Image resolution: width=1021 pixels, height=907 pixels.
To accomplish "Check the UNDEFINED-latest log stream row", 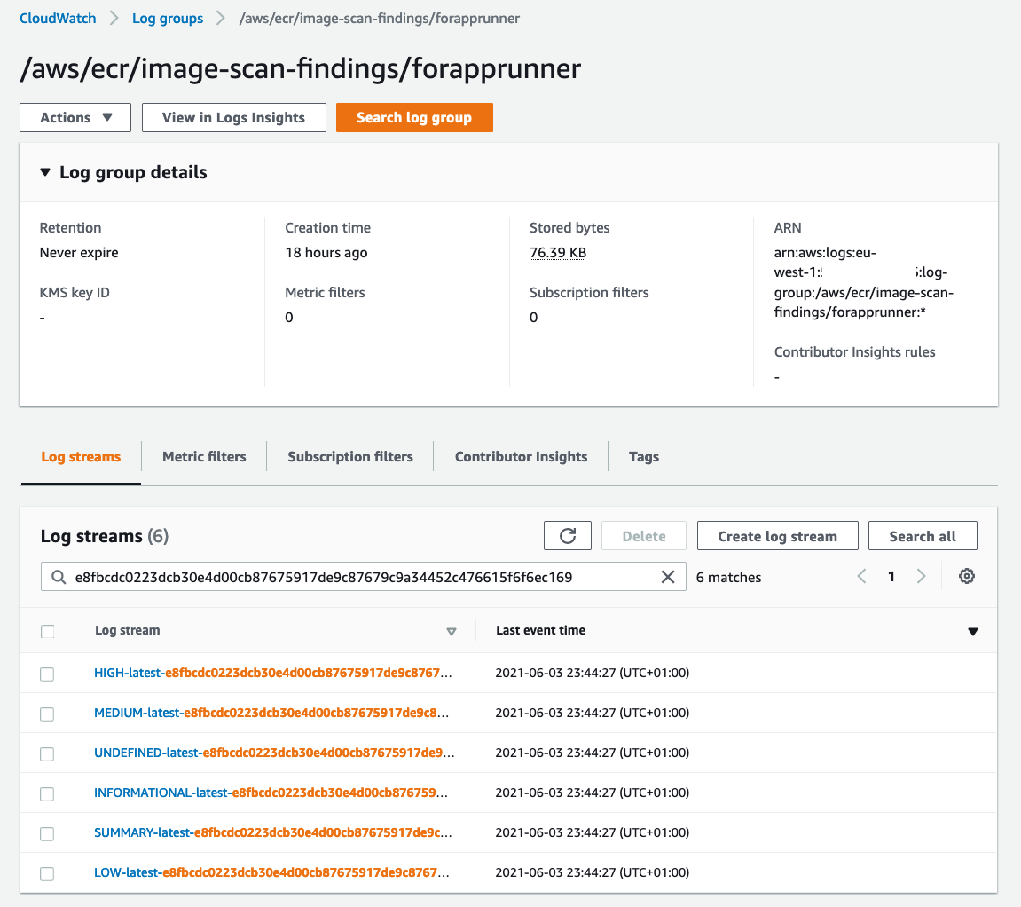I will pyautogui.click(x=47, y=753).
